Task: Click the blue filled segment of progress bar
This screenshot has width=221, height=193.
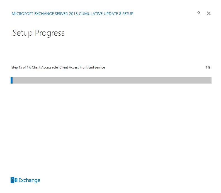Action: (11, 80)
